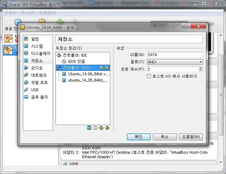The height and width of the screenshot is (174, 226).
Task: Select the 비어 있음 optical drive entry
Action: [x=83, y=62]
